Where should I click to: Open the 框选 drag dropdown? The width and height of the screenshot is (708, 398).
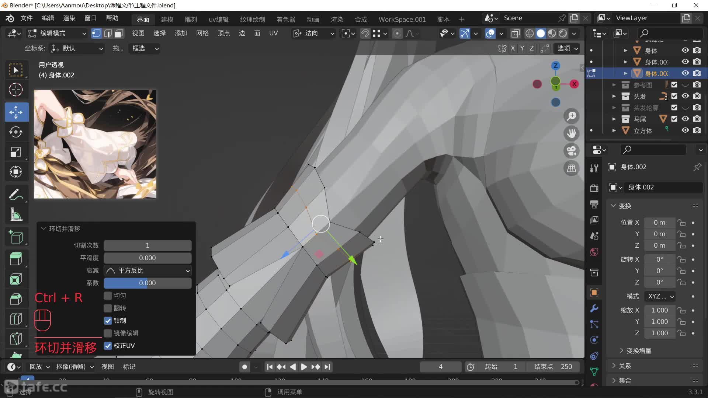pyautogui.click(x=145, y=48)
